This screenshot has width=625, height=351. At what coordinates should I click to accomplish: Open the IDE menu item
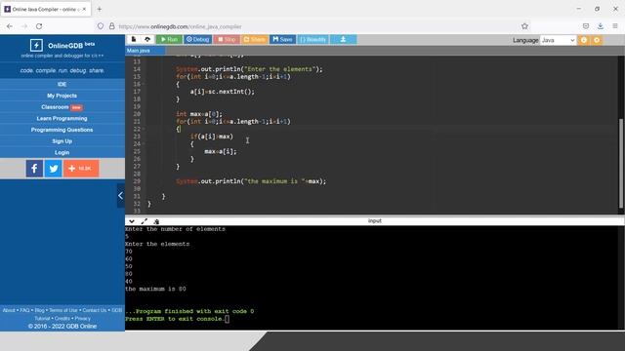click(x=62, y=85)
